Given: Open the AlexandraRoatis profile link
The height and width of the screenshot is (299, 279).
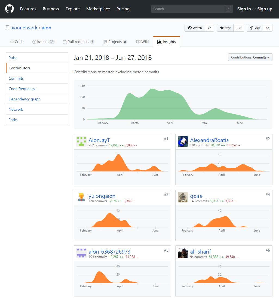Looking at the screenshot, I should [209, 140].
